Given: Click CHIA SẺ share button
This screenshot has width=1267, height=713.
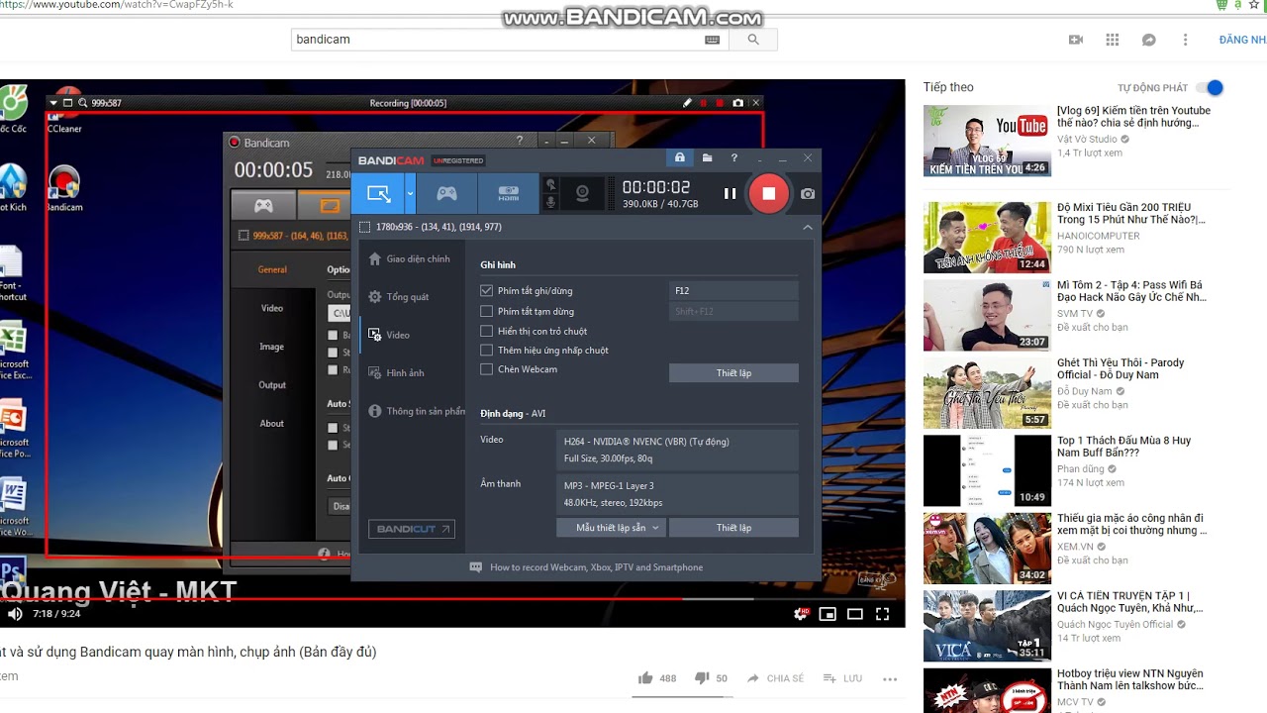Looking at the screenshot, I should 775,678.
